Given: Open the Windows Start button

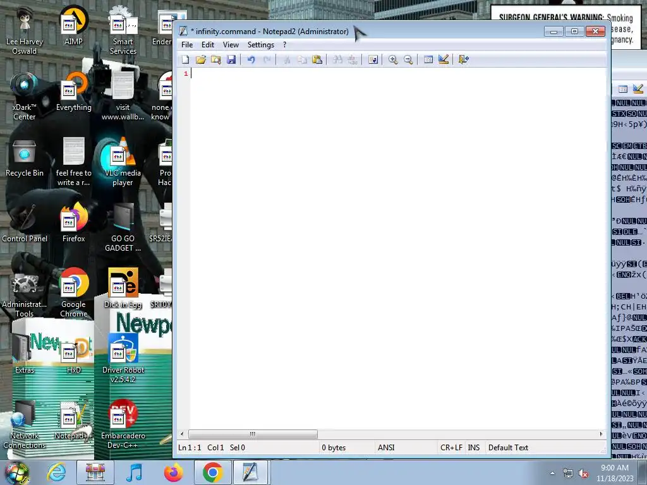Looking at the screenshot, I should (16, 472).
